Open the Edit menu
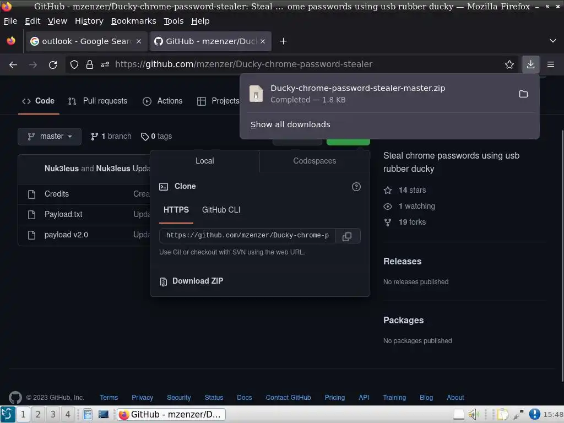The image size is (564, 423). (x=32, y=21)
